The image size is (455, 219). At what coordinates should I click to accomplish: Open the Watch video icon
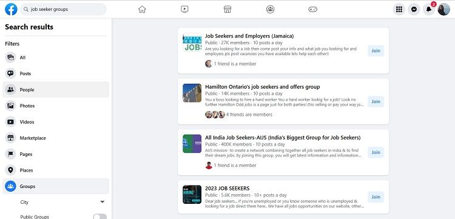pyautogui.click(x=184, y=9)
